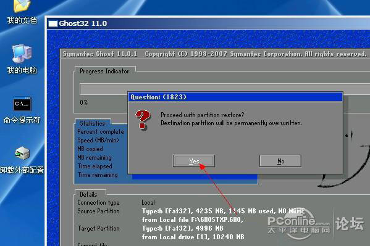Viewport: 370px width, 246px height.
Task: Click the Ghost32 11.0 title bar text
Action: pyautogui.click(x=83, y=23)
